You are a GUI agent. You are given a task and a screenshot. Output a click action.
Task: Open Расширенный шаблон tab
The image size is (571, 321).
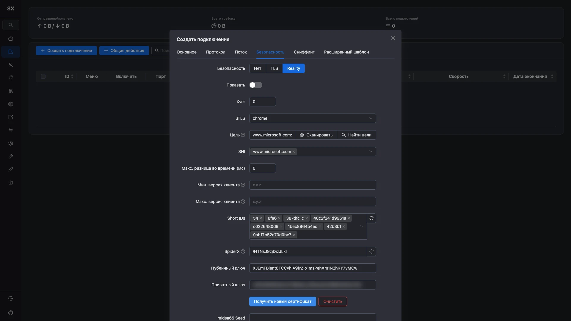pyautogui.click(x=346, y=52)
